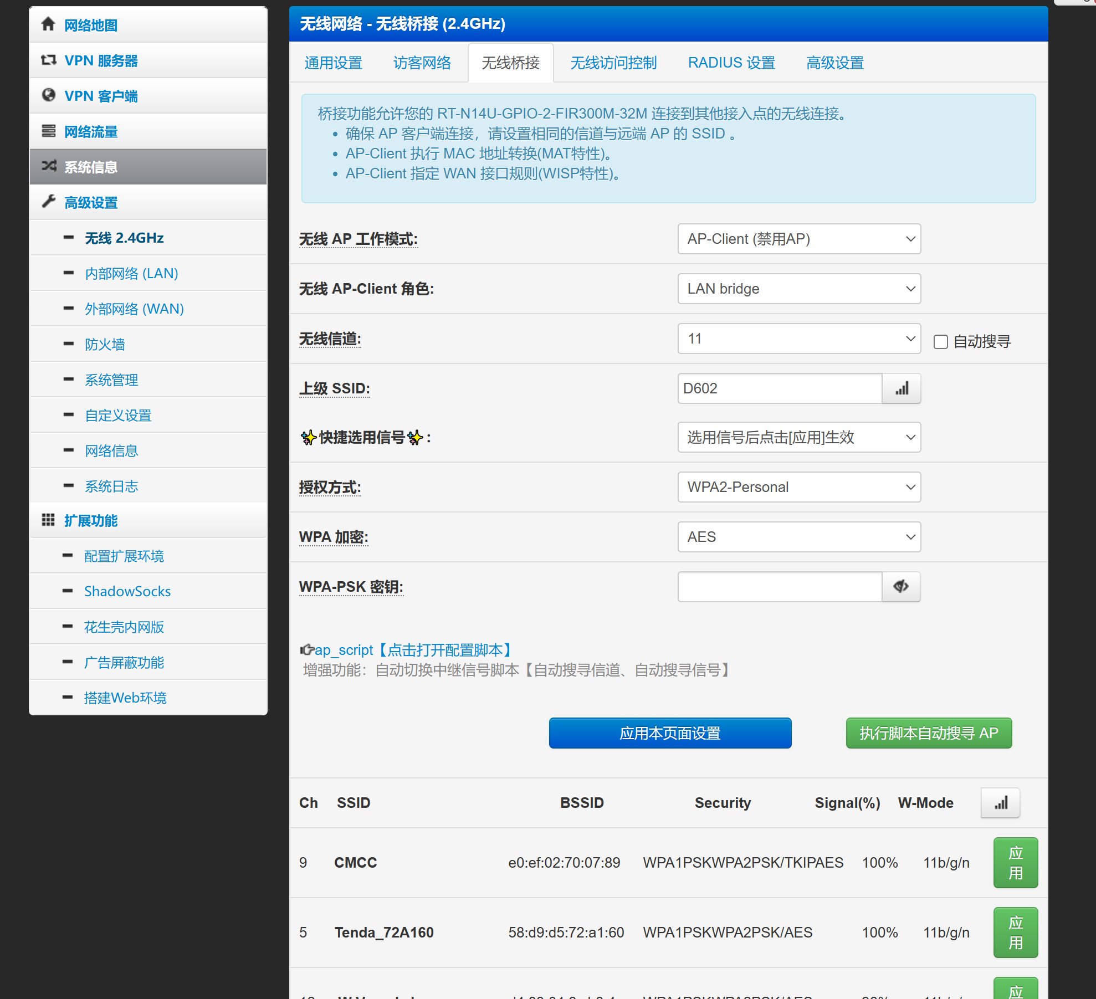Enable the 自动搜寻 checkbox
Image resolution: width=1096 pixels, height=999 pixels.
(940, 341)
